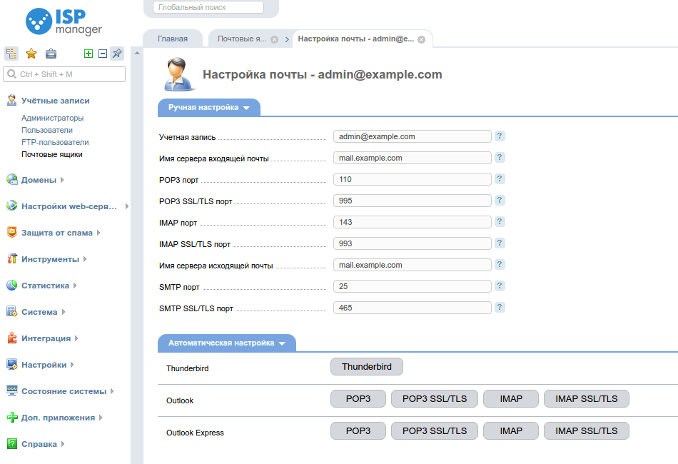This screenshot has width=678, height=464.
Task: Click the Доп. приложения green plus icon
Action: [11, 418]
